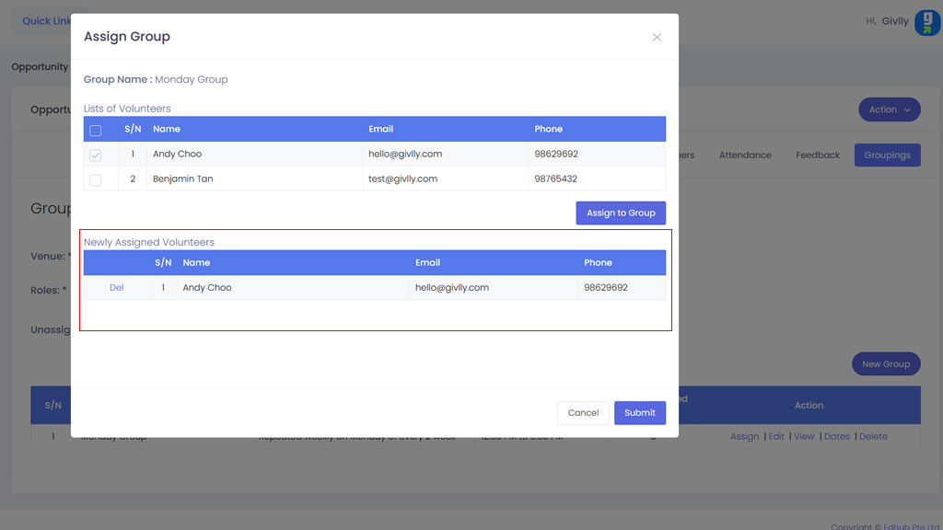Viewport: 943px width, 530px height.
Task: Cancel the Assign Group dialog
Action: tap(583, 413)
